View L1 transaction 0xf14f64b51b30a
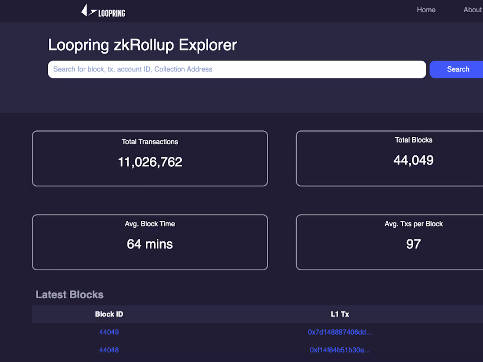Viewport: 483px width, 362px height. pos(339,350)
